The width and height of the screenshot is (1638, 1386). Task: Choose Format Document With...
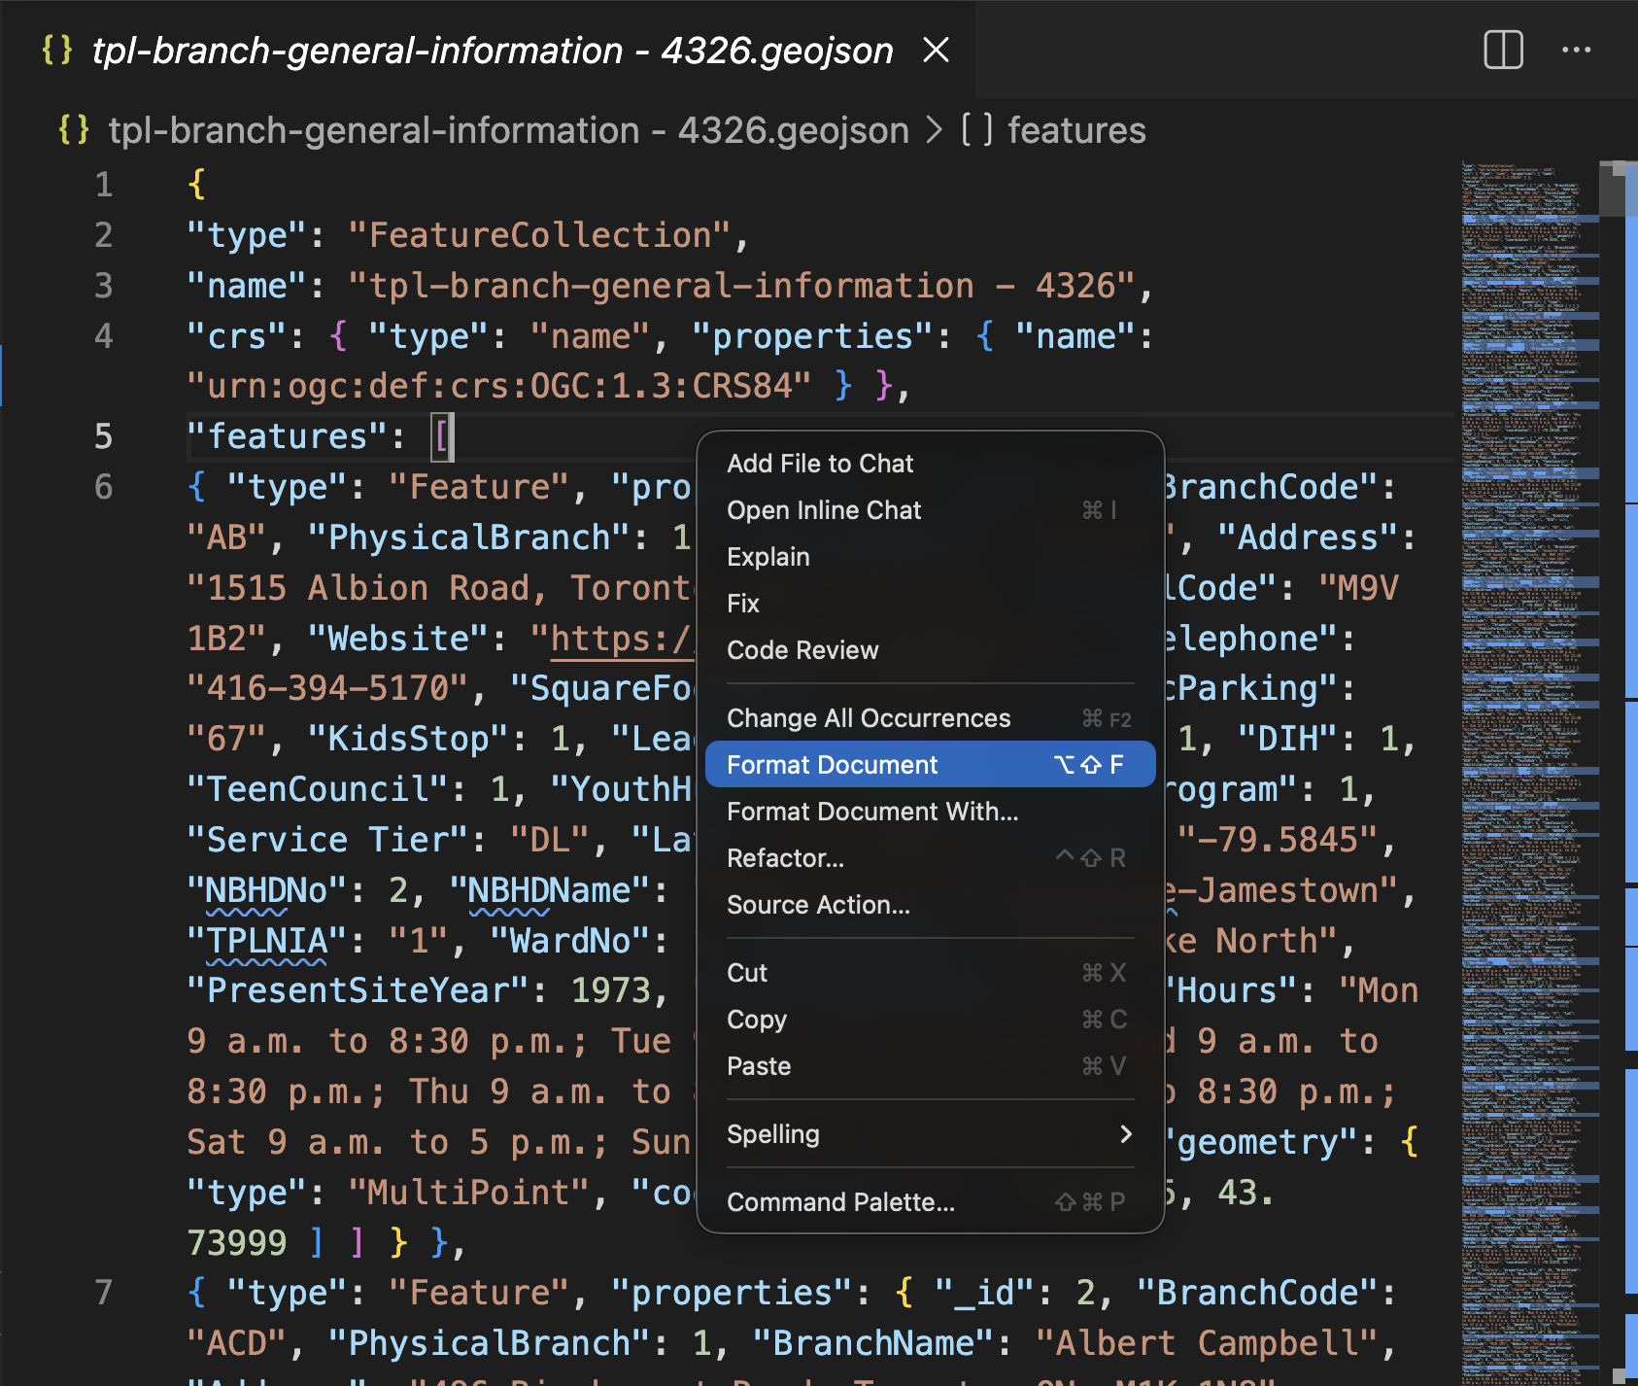tap(930, 812)
